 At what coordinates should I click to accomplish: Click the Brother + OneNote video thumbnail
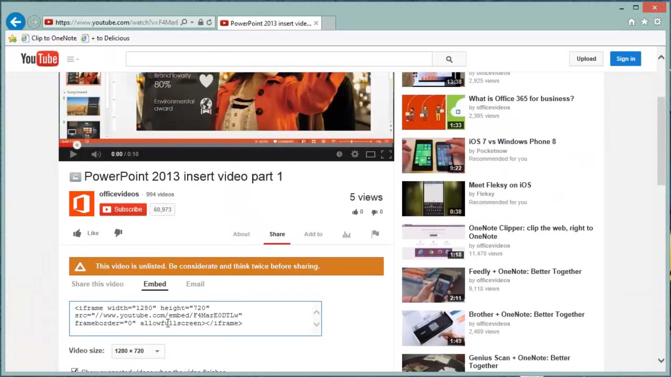click(433, 328)
